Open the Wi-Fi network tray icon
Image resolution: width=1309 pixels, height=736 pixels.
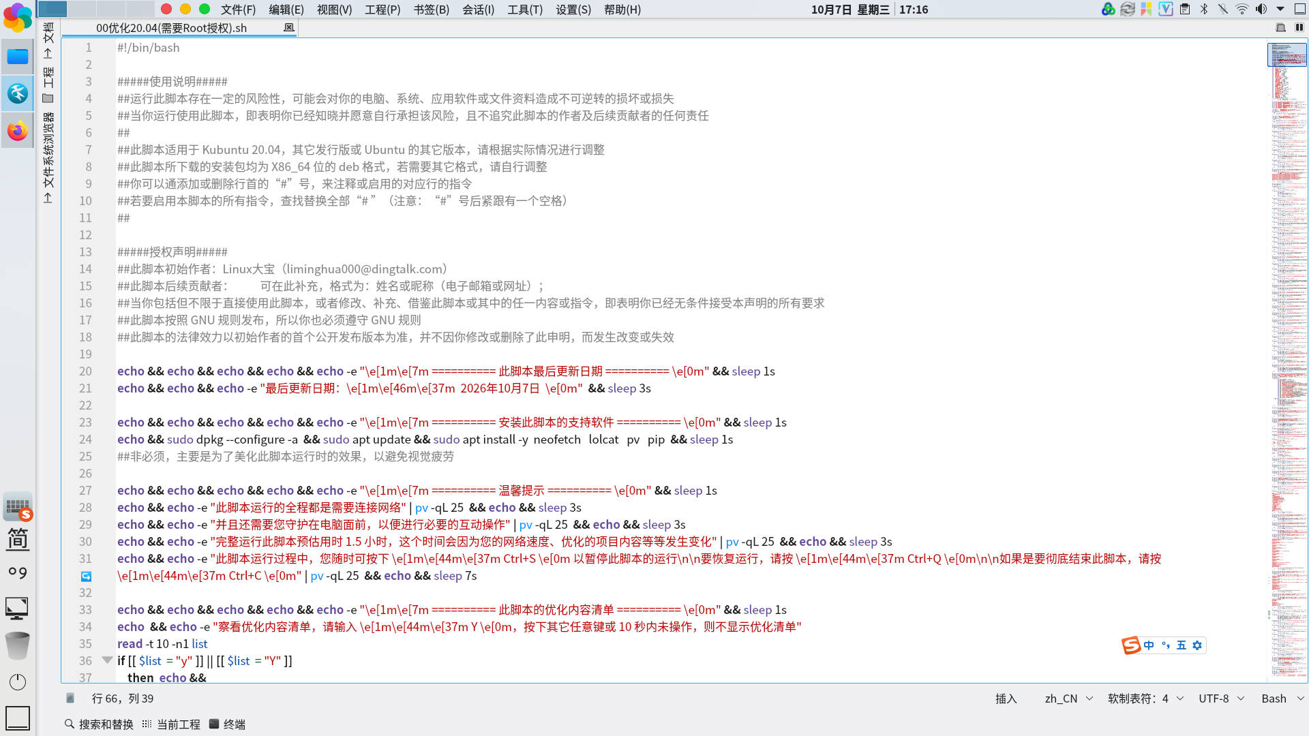(1242, 10)
